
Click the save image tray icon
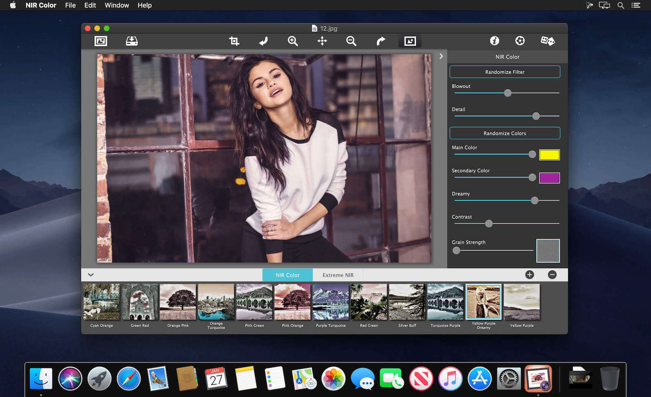coord(131,41)
